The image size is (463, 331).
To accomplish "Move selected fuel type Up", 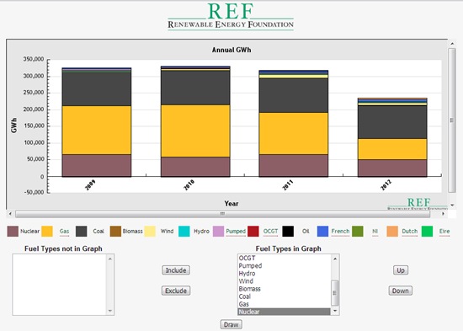I will point(401,270).
